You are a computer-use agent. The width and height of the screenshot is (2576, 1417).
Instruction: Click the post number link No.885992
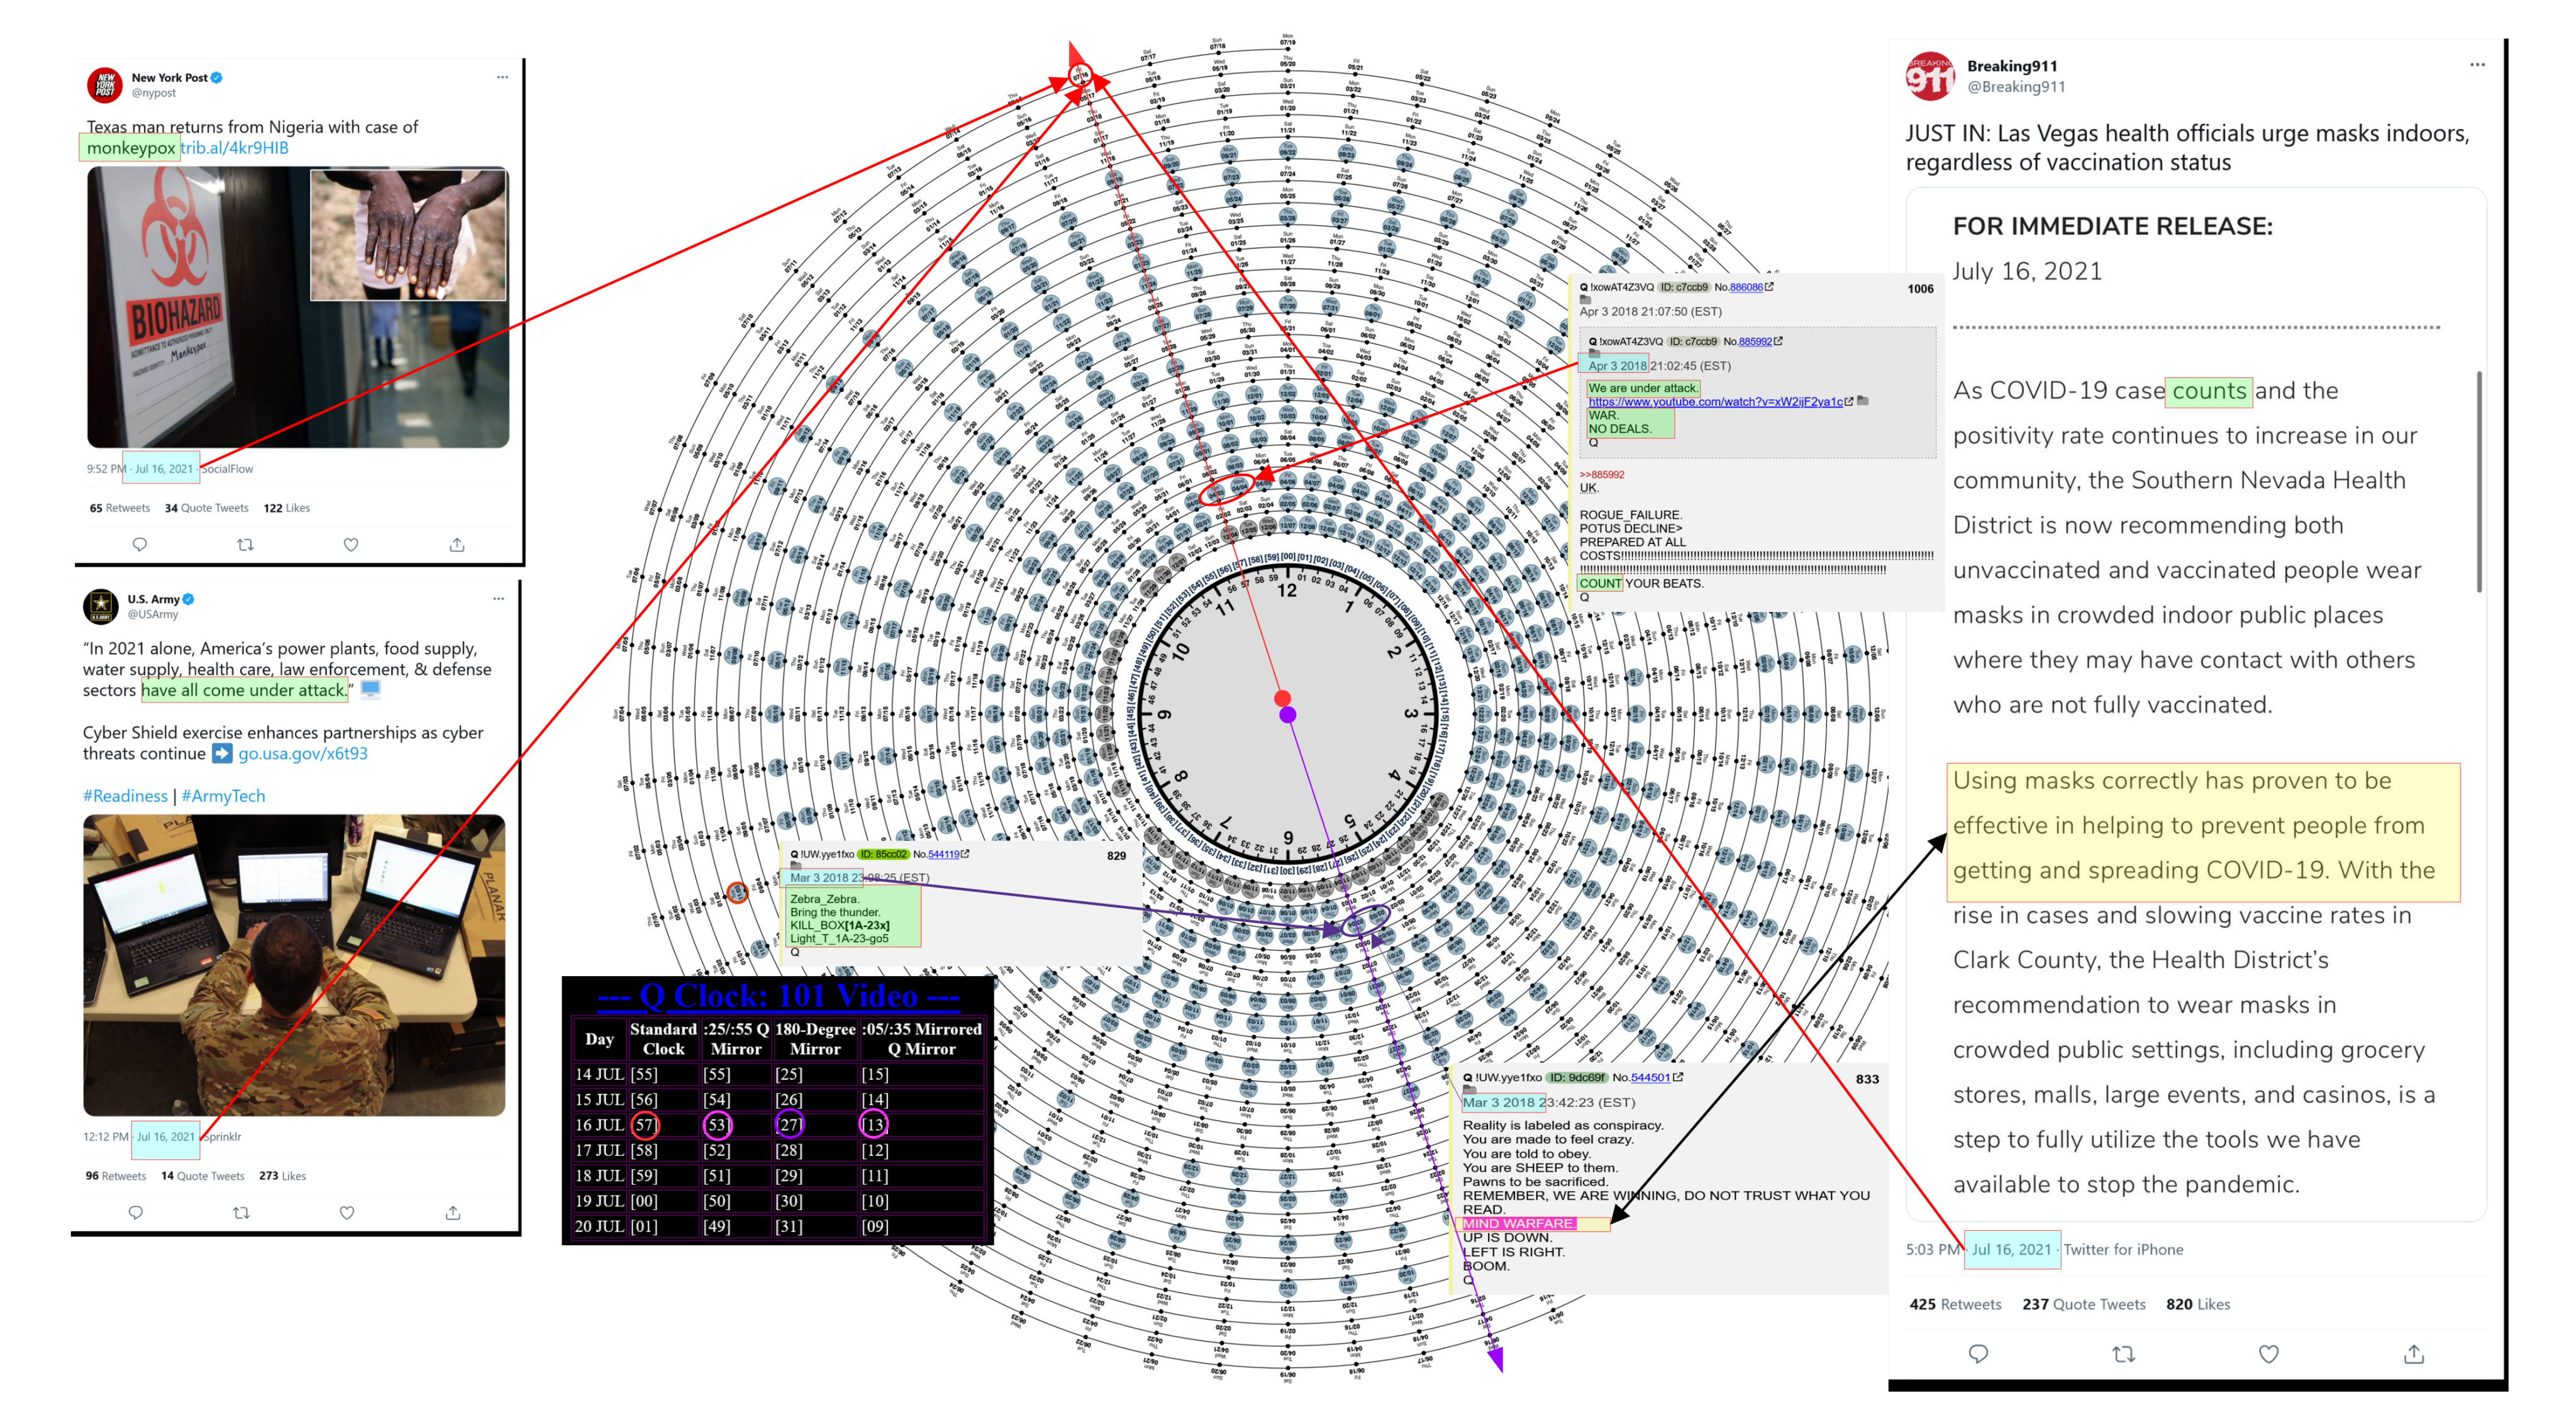tap(1755, 341)
